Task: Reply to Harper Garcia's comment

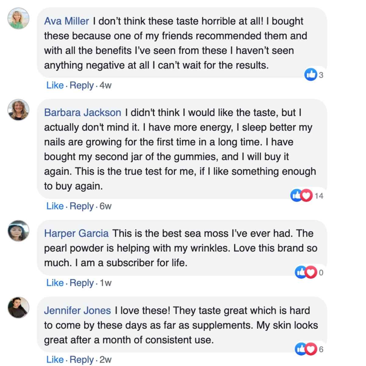Action: click(81, 283)
